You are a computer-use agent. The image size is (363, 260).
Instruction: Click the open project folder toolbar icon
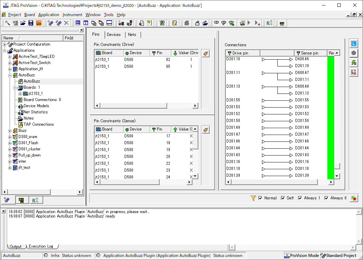click(x=23, y=23)
